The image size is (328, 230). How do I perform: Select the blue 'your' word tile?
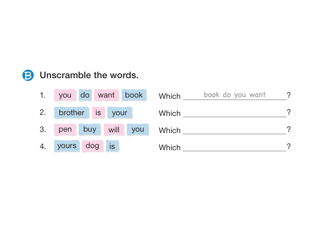(119, 113)
